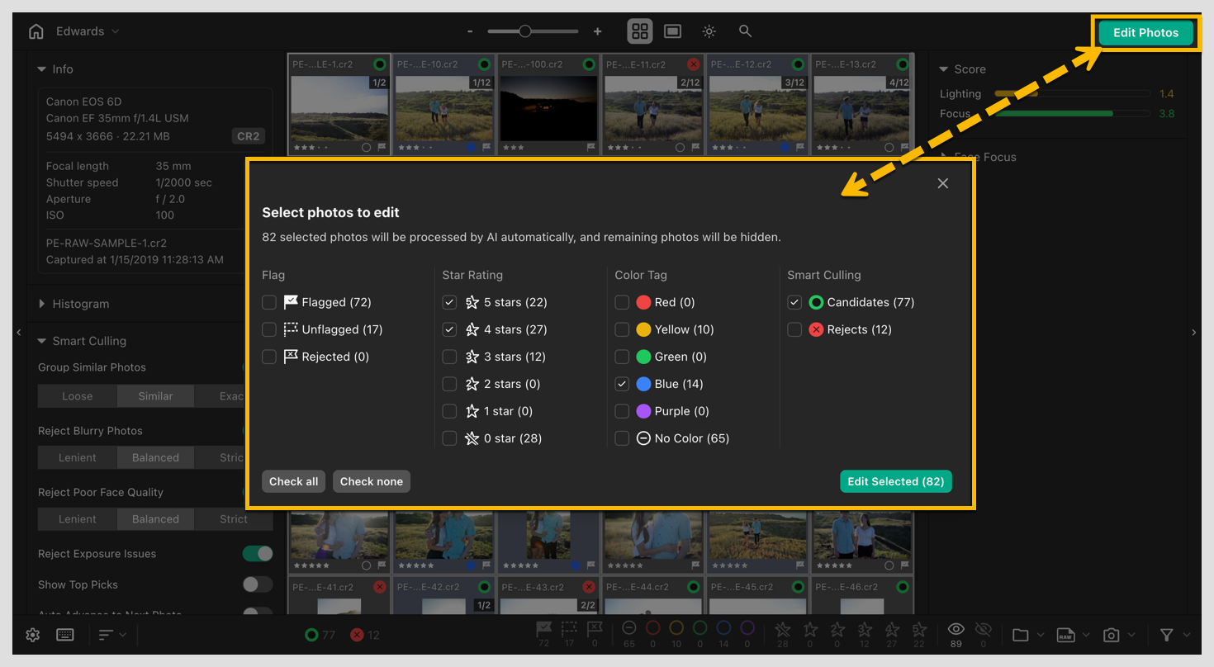Select Lenient under Reject Blurry Photos
Viewport: 1214px width, 667px height.
(x=77, y=457)
